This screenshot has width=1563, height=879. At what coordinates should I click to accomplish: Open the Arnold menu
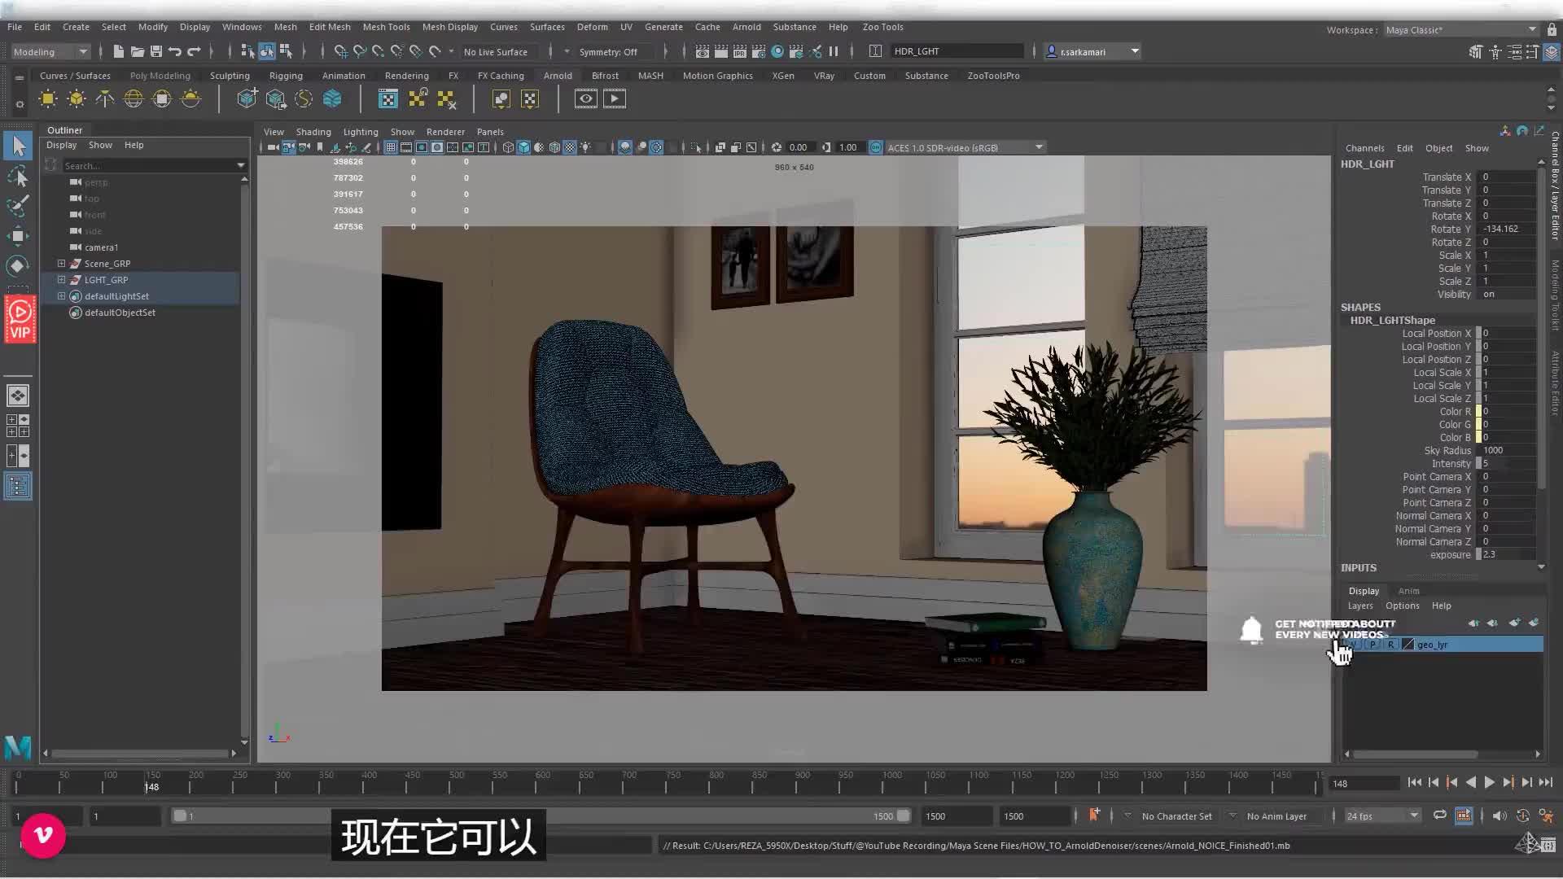[x=746, y=27]
